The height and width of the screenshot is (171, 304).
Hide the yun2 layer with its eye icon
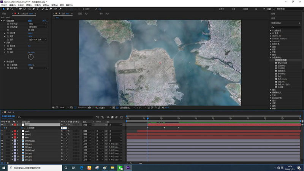[x=2, y=131]
